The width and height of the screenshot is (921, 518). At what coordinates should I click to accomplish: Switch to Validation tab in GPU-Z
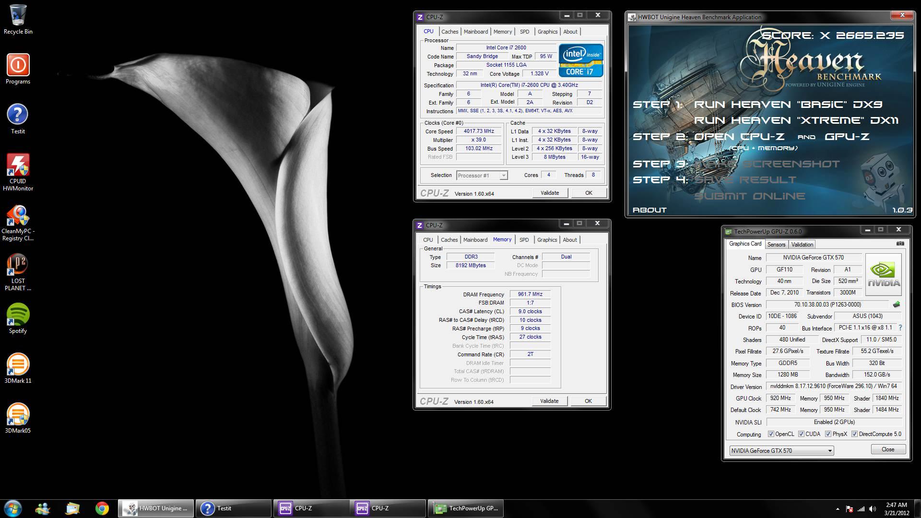click(x=802, y=245)
